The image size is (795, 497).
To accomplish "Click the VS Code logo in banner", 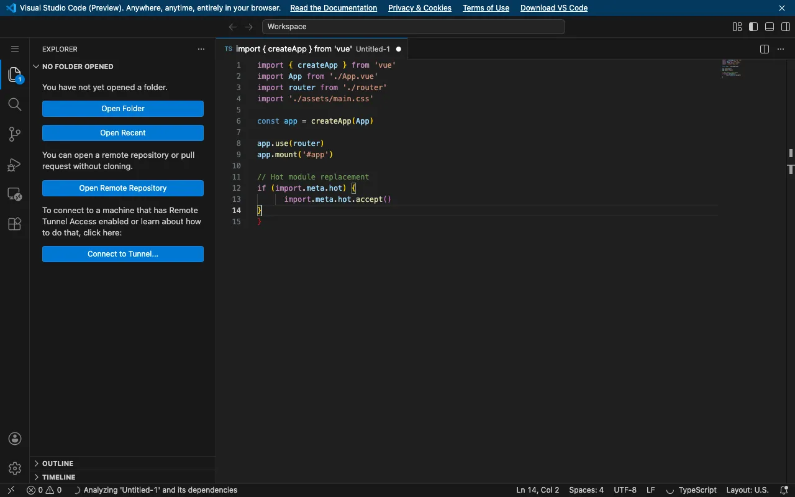I will pyautogui.click(x=11, y=8).
